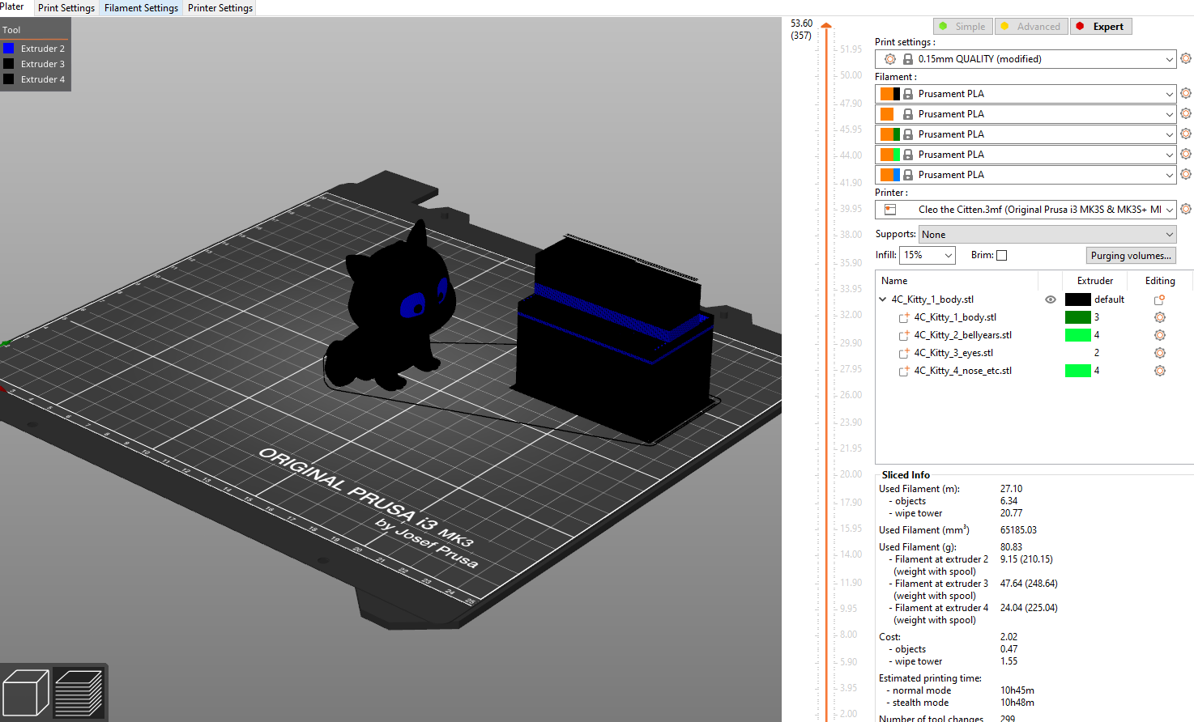
Task: Open settings gear for first Prusament PLA filament
Action: [1186, 93]
